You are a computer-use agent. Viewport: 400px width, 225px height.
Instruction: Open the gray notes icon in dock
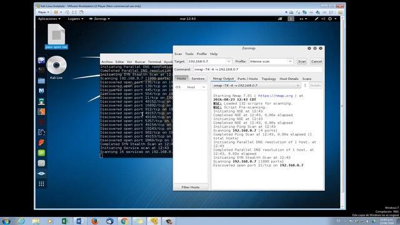pos(41,163)
